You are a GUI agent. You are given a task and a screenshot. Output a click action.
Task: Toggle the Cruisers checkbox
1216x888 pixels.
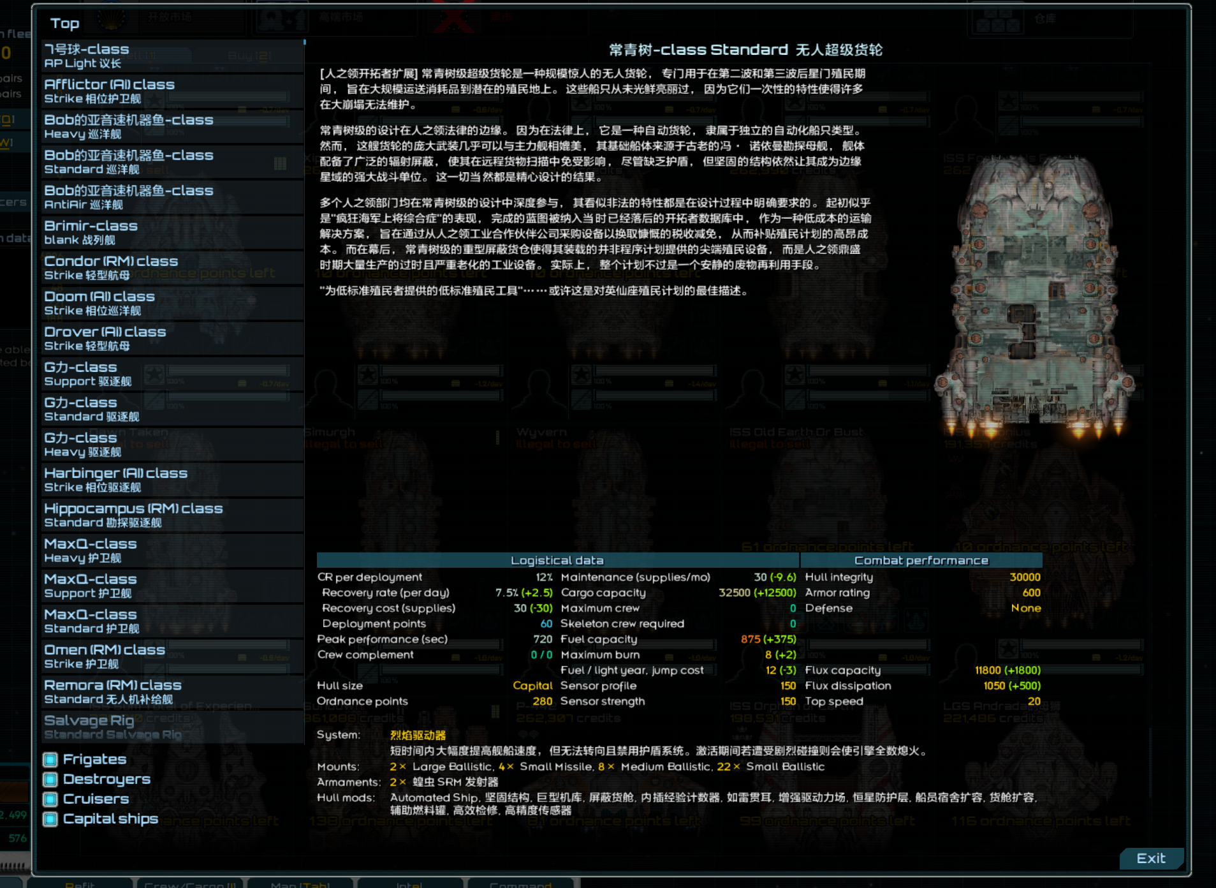[51, 799]
